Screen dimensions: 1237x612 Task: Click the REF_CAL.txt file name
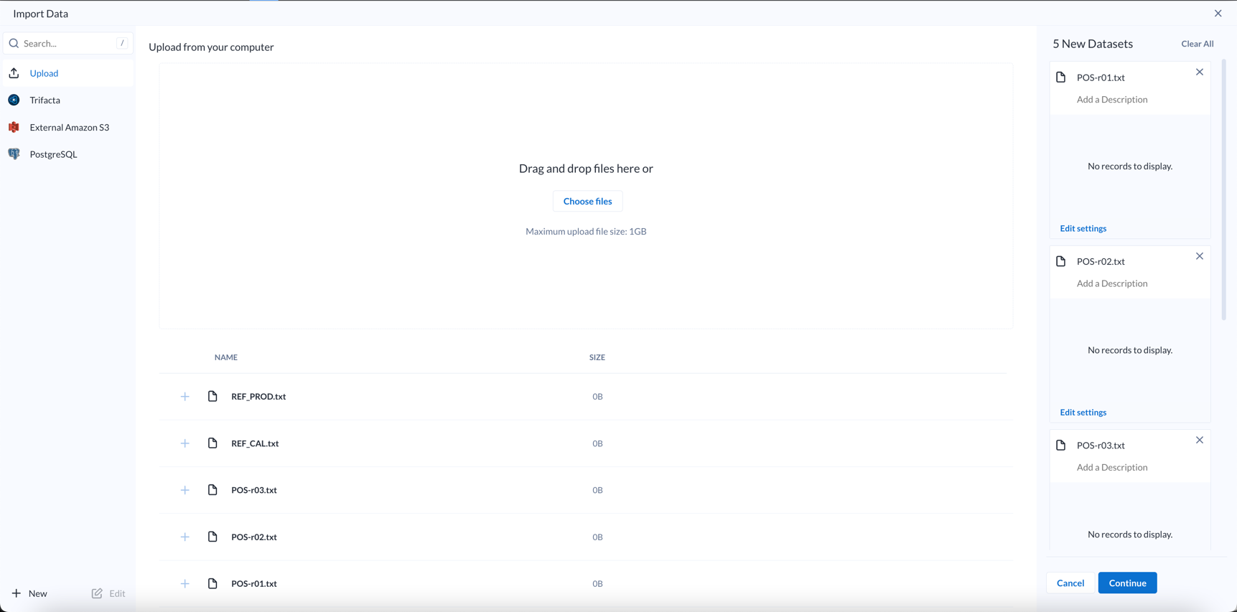[x=255, y=443]
